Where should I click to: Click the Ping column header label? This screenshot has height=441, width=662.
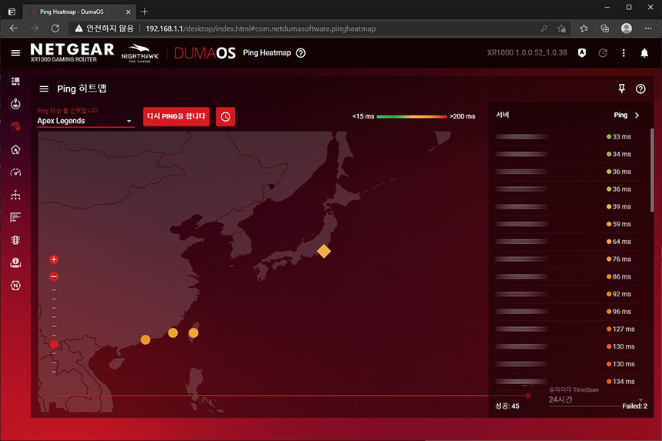point(620,115)
